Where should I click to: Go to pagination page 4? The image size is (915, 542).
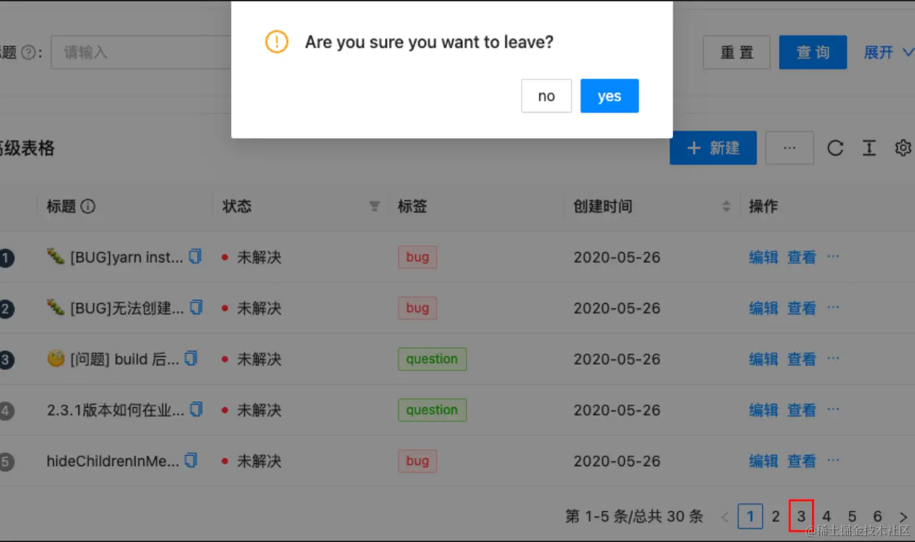click(x=827, y=516)
